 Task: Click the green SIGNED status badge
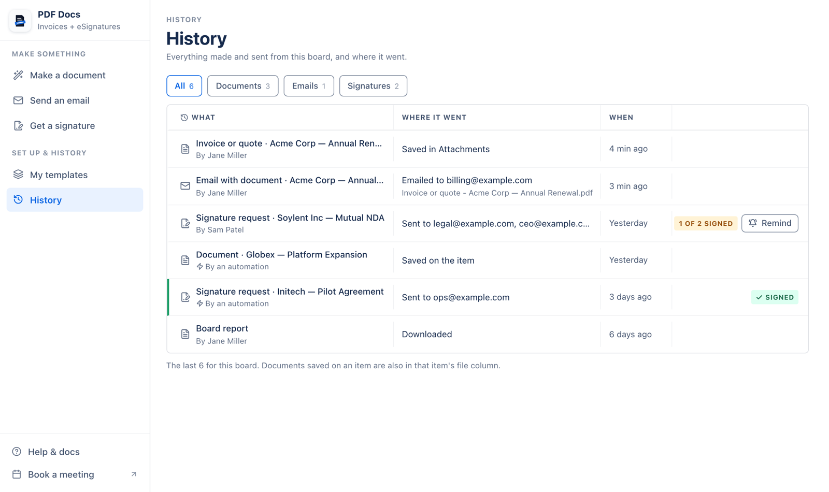pos(775,297)
